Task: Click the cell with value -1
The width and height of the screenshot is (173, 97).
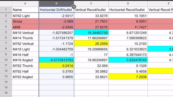Action: pos(56,55)
